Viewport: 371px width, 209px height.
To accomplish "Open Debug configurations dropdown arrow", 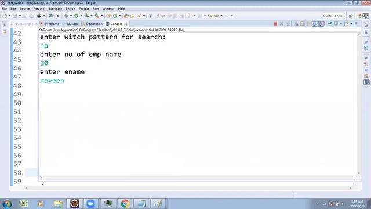I will (71, 16).
